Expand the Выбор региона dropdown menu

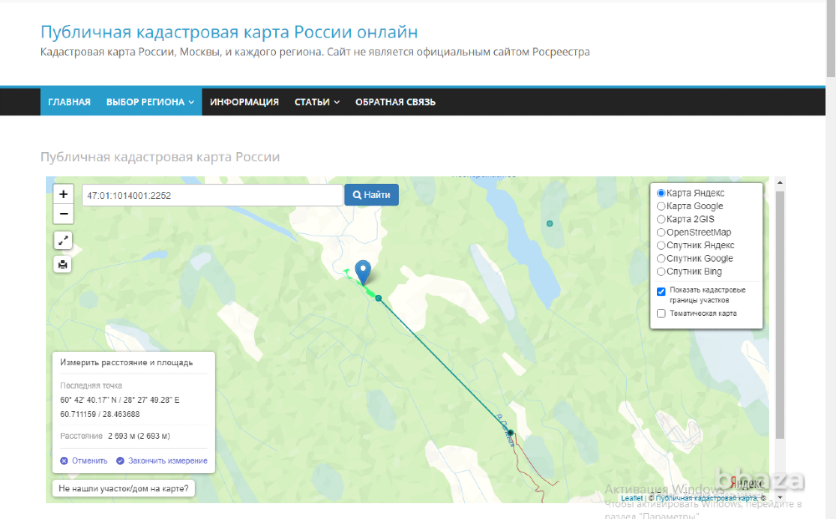(150, 102)
